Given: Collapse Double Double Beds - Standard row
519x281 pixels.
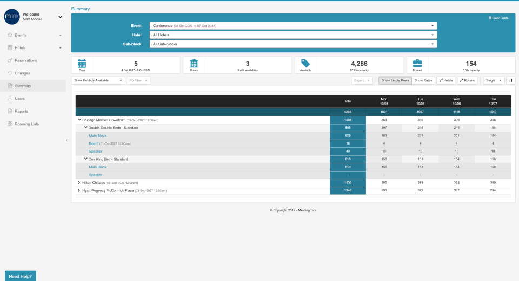Looking at the screenshot, I should click(x=86, y=127).
